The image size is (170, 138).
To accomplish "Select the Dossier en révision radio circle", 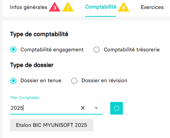I will [74, 81].
